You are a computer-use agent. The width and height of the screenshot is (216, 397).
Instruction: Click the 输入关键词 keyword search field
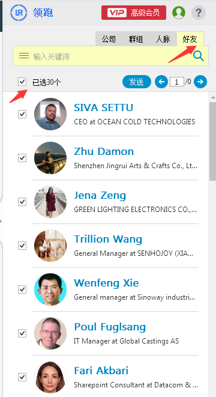click(110, 56)
